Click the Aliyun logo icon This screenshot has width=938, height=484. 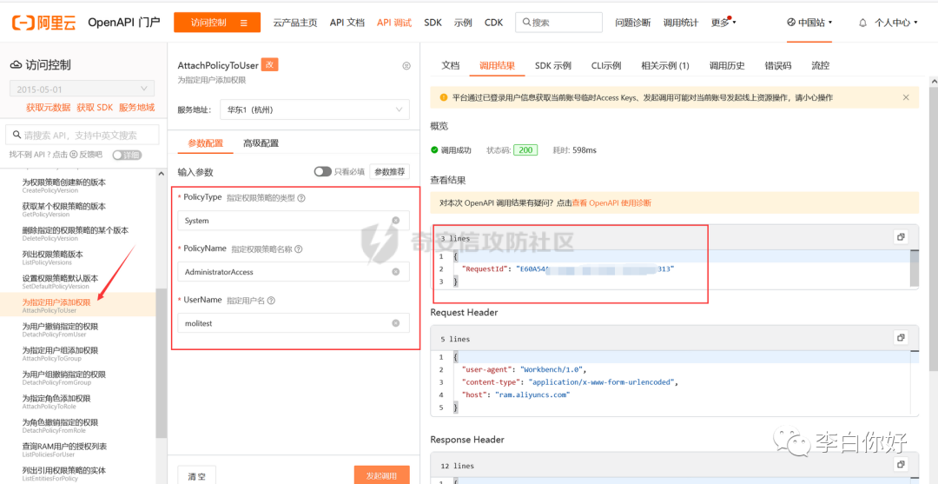point(23,23)
